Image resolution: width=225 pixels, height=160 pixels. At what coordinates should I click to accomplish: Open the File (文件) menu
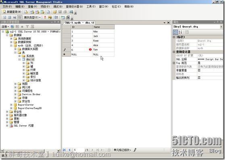(x=7, y=6)
